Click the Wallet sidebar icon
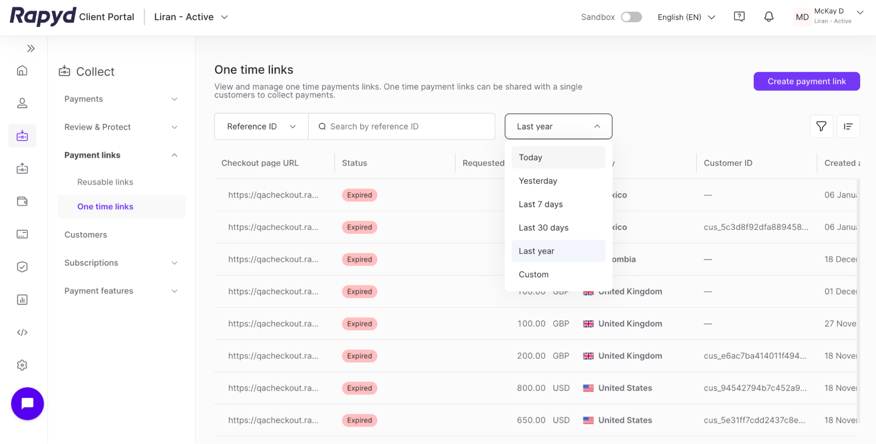This screenshot has width=876, height=444. tap(22, 201)
